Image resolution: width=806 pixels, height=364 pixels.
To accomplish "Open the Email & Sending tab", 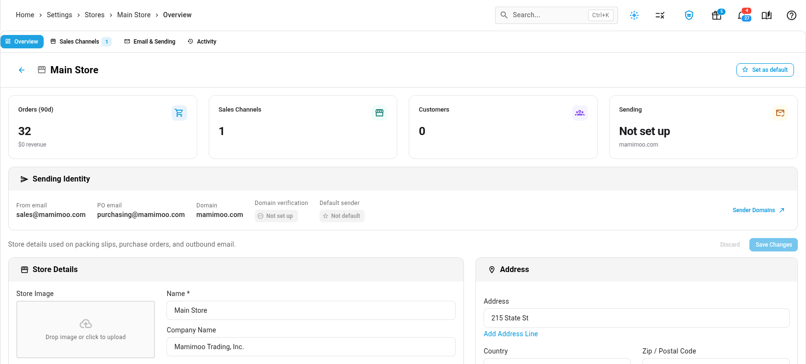I will 150,42.
